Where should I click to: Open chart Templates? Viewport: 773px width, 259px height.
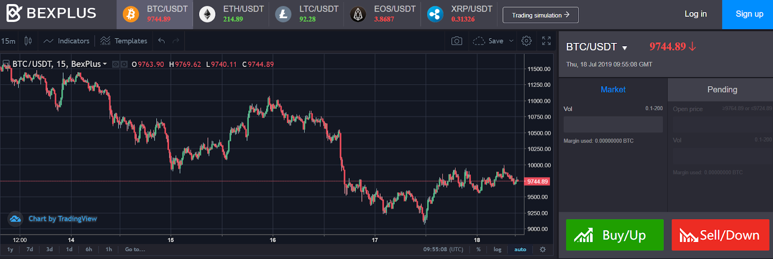pyautogui.click(x=124, y=41)
